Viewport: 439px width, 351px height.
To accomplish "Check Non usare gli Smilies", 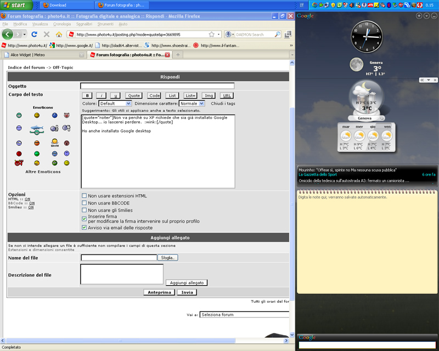I will click(x=84, y=210).
